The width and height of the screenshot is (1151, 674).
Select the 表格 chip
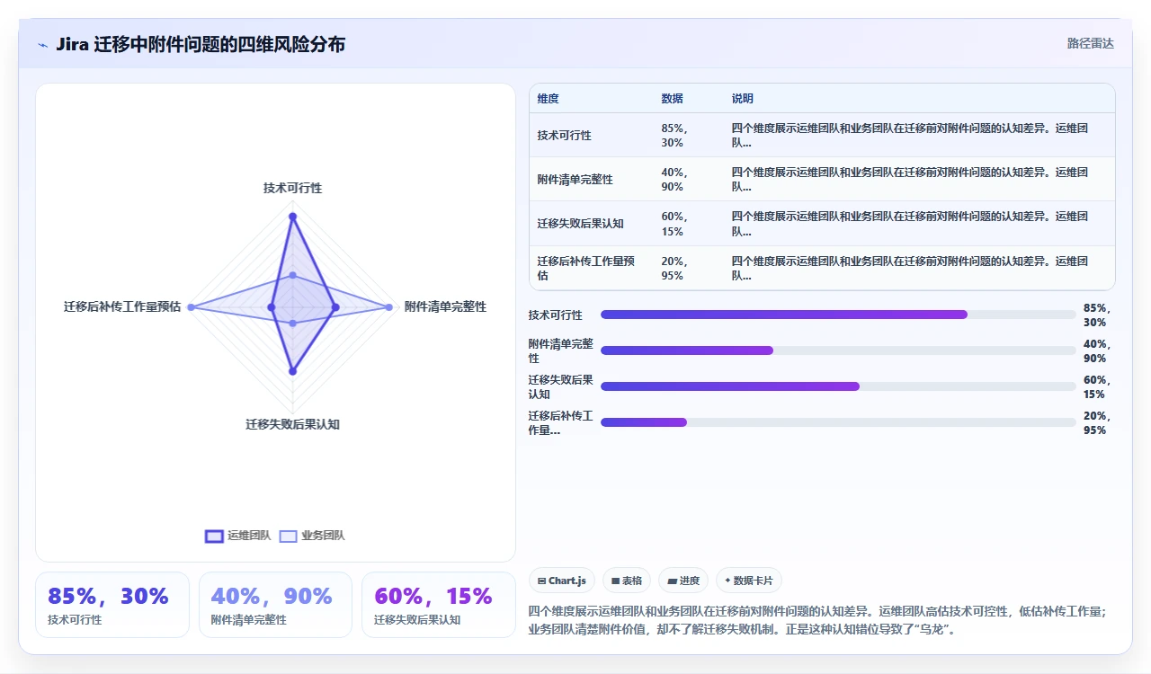[627, 581]
